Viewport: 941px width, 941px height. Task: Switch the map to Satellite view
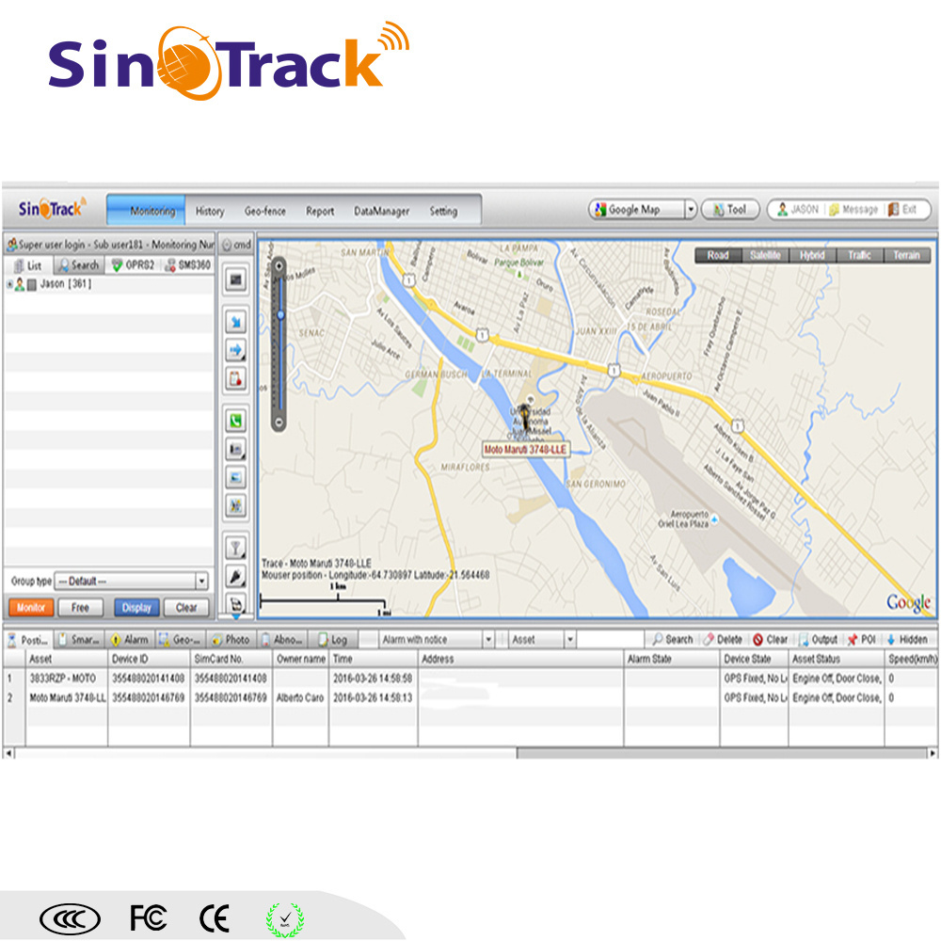[765, 255]
